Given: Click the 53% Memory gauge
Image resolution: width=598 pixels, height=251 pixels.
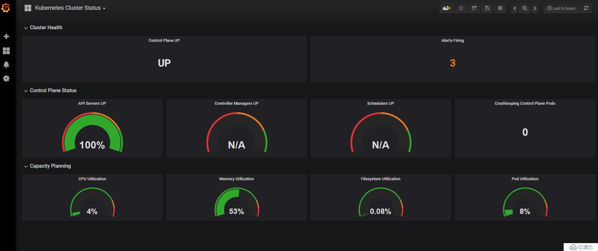Looking at the screenshot, I should (x=237, y=202).
